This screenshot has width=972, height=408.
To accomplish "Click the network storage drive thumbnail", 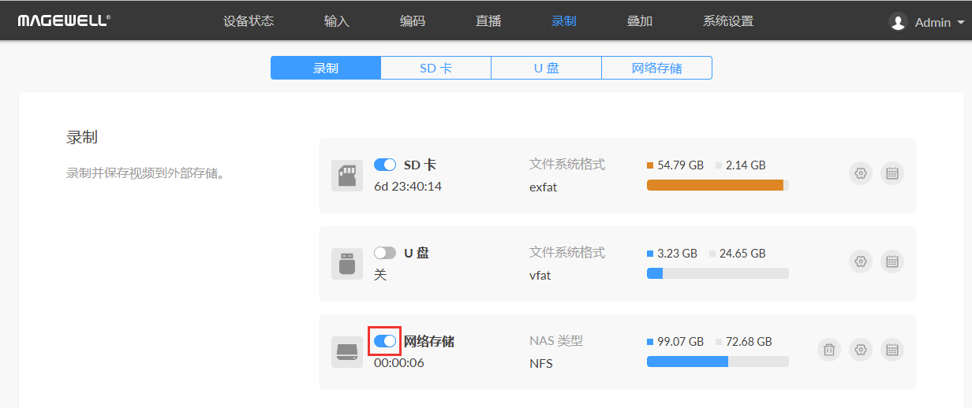I will pos(347,351).
